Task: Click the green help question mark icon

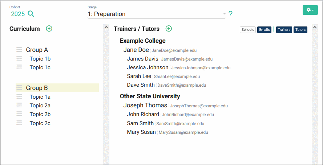Action: [x=230, y=14]
